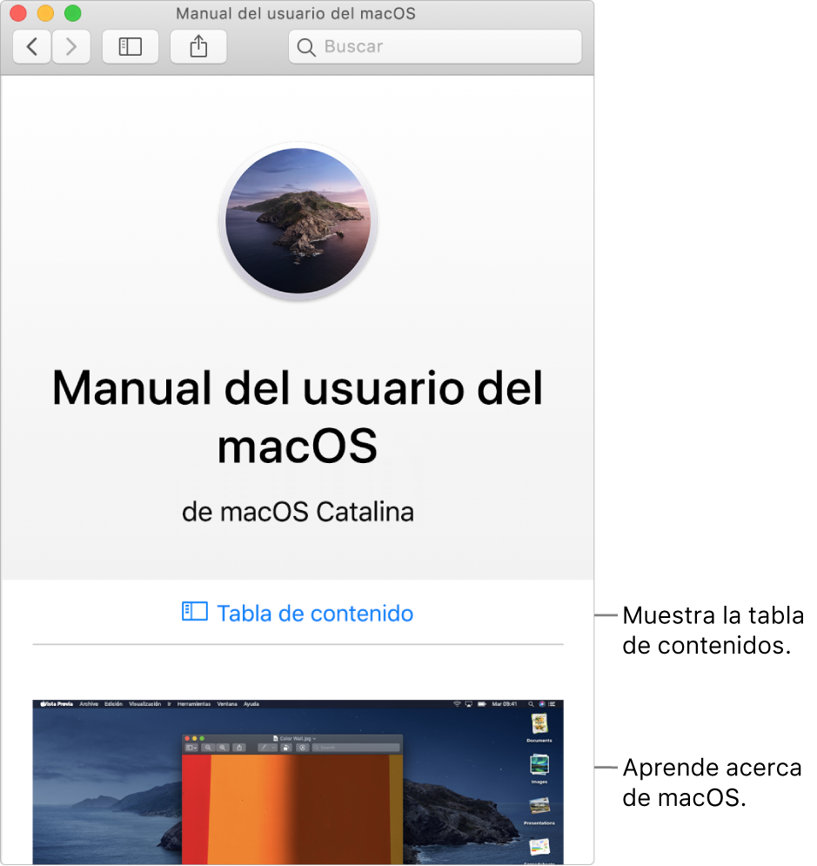This screenshot has height=866, width=817.
Task: Share the manual via the Share icon
Action: [x=198, y=47]
